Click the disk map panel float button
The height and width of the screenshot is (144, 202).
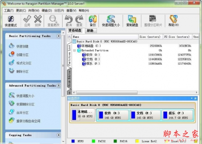click(195, 98)
